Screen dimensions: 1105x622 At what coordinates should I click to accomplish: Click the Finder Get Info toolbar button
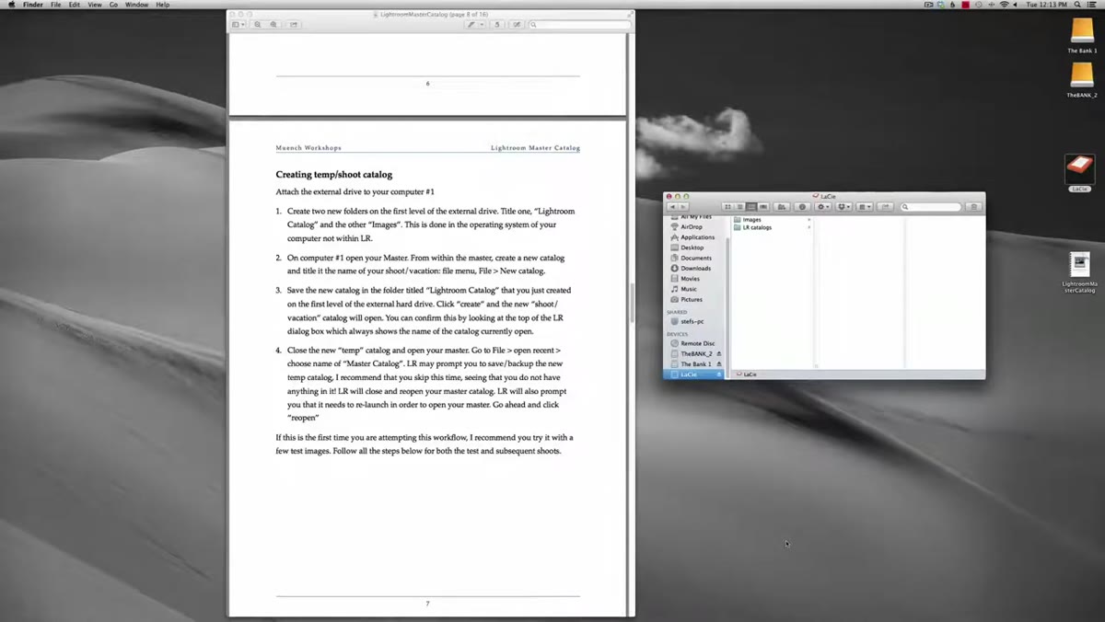pyautogui.click(x=802, y=207)
